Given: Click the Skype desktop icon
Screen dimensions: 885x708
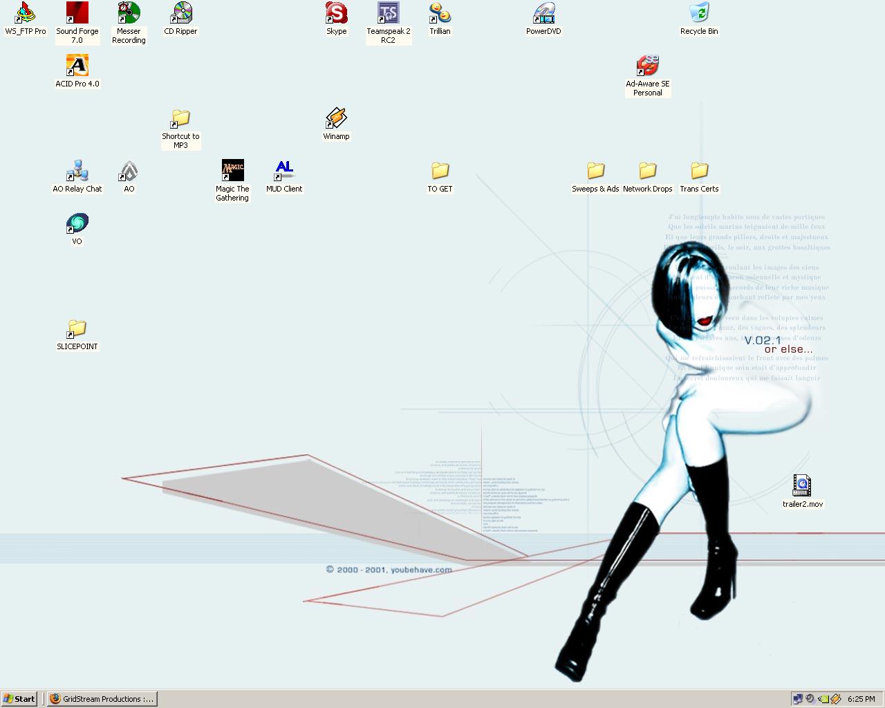Looking at the screenshot, I should click(x=336, y=13).
